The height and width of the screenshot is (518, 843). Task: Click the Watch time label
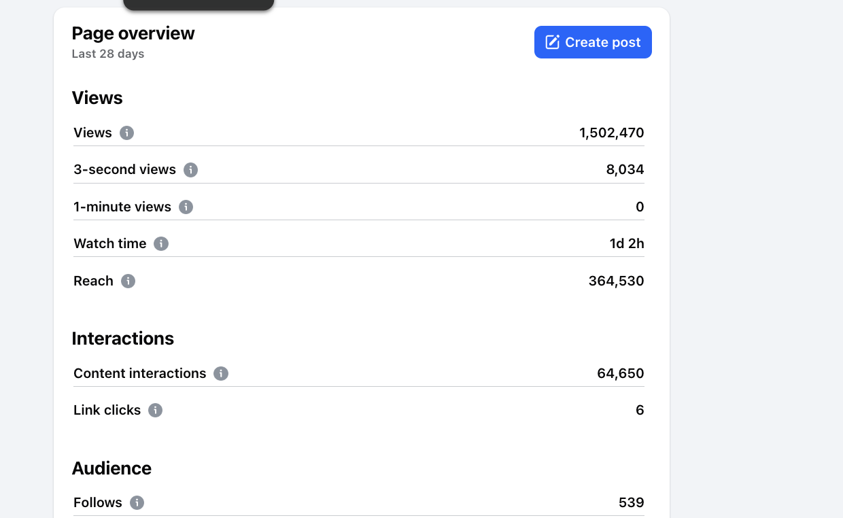click(110, 243)
